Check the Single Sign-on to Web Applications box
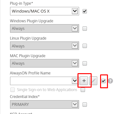Screen dimensions: 123x114 13,90
